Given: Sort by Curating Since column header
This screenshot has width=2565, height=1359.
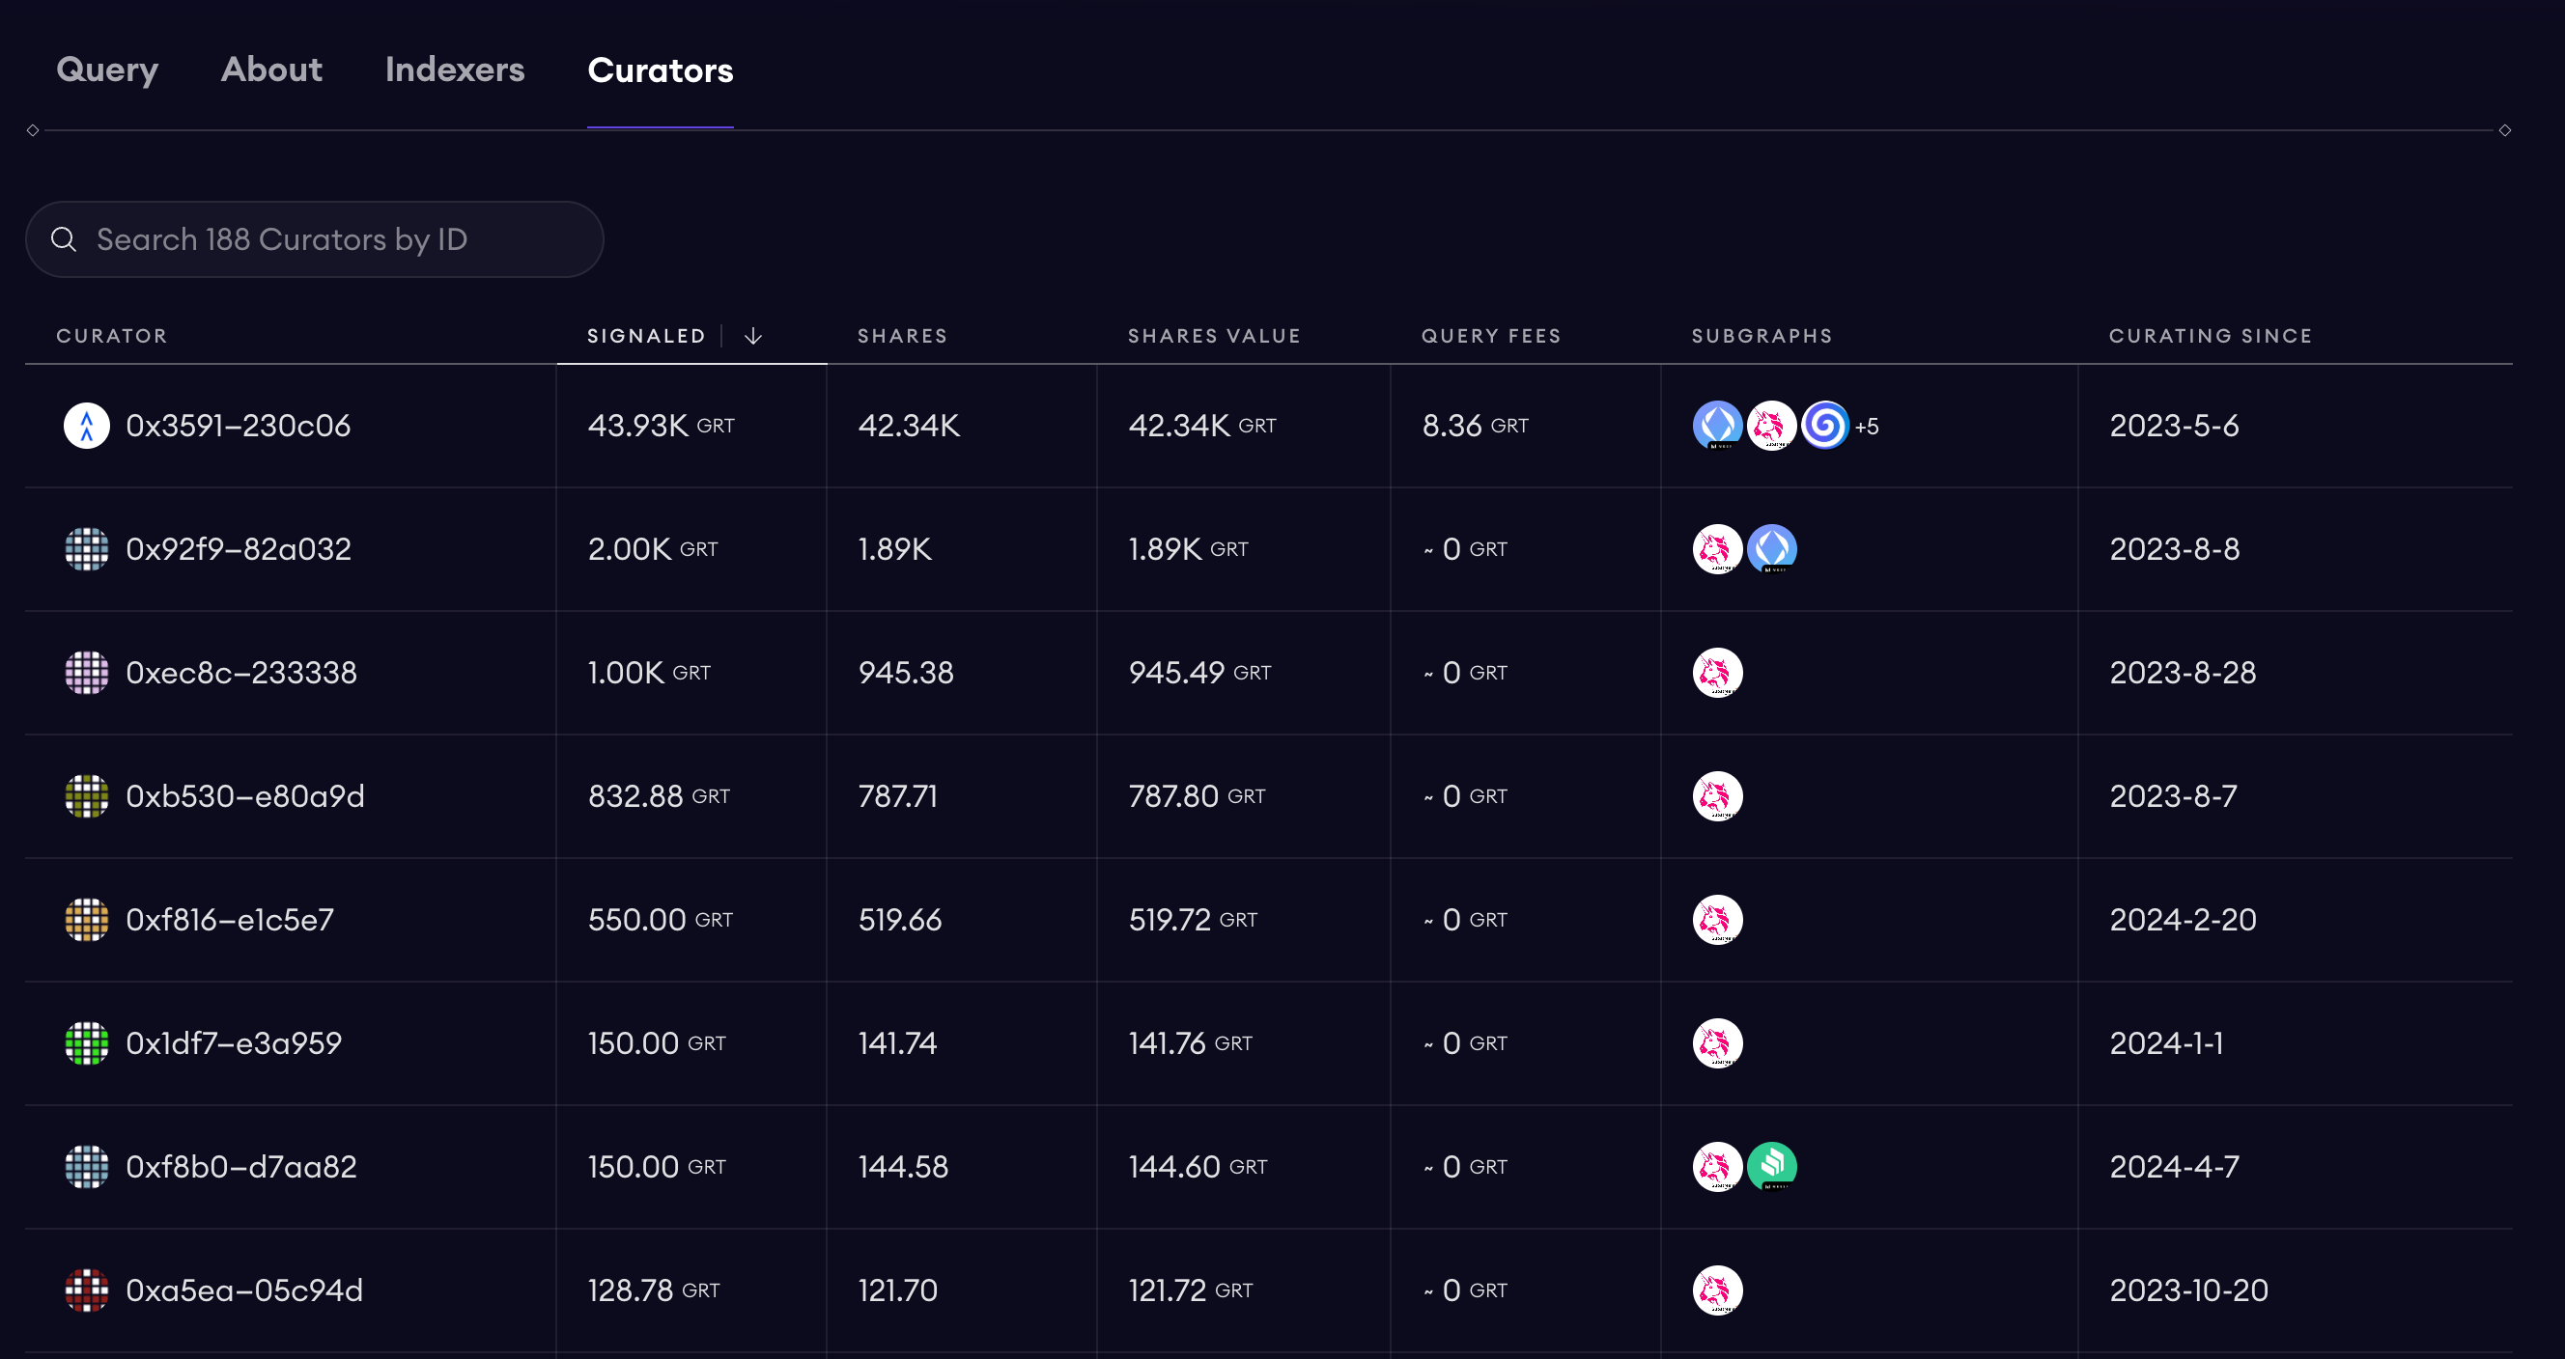Looking at the screenshot, I should [x=2210, y=336].
